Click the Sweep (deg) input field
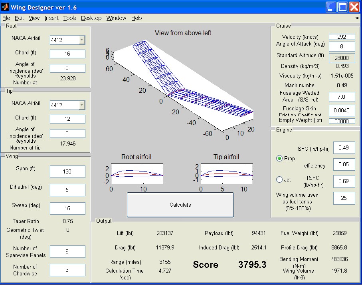 [67, 208]
